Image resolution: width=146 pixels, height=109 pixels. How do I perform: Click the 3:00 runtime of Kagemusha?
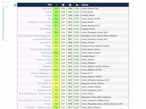coord(63,8)
